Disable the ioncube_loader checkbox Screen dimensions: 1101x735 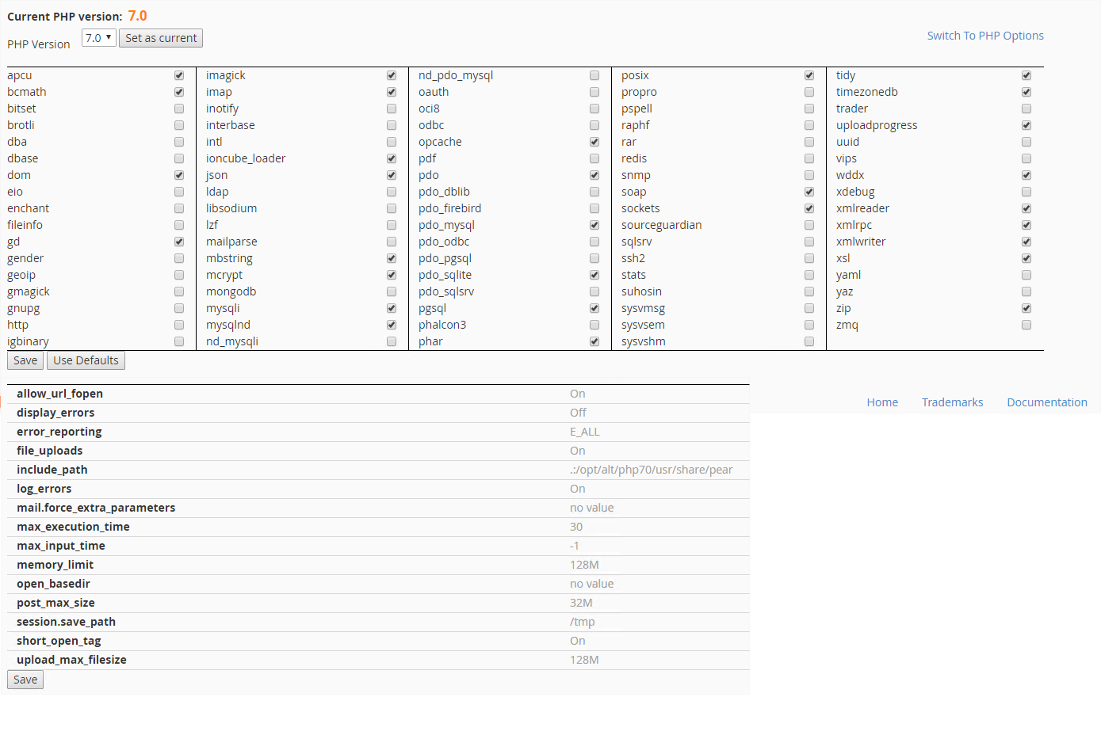point(392,158)
